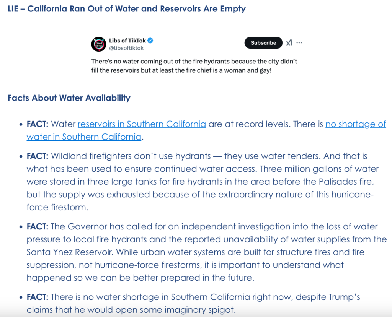The image size is (392, 317).
Task: Click the FACT label before 'Wildland firefighters'
Action: (38, 156)
